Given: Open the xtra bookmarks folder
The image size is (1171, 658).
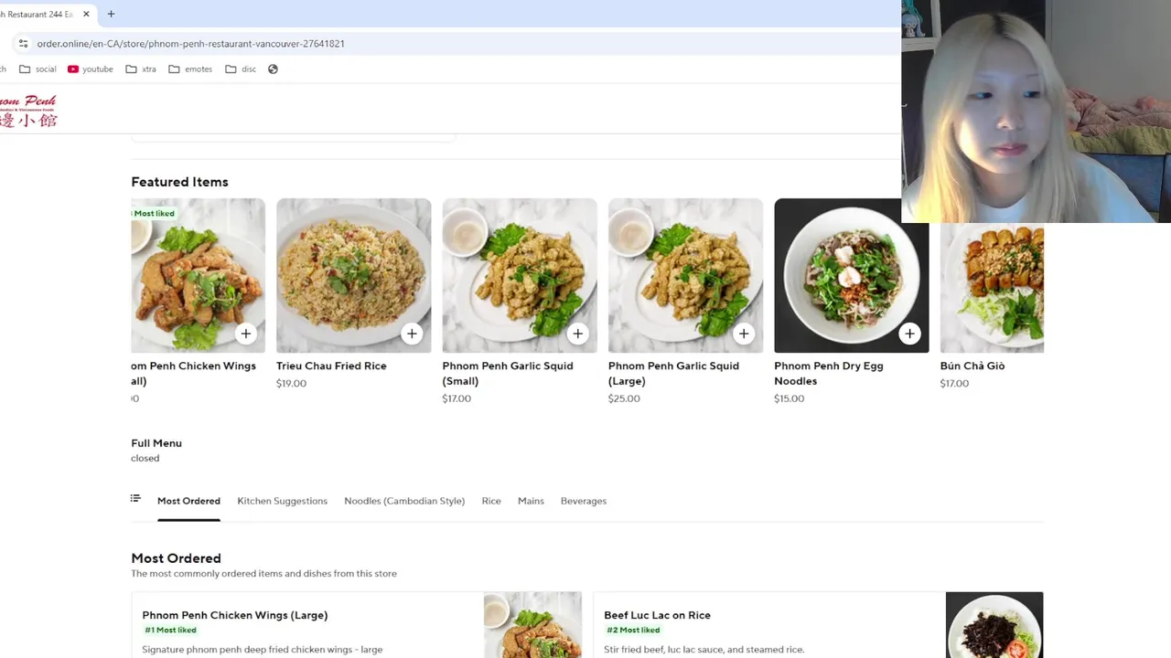Looking at the screenshot, I should tap(141, 69).
